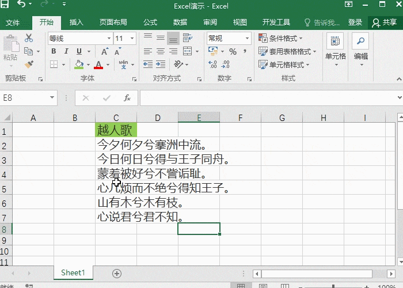Open the 等线 font name dropdown
Viewport: 403px width, 288px height.
pyautogui.click(x=109, y=39)
